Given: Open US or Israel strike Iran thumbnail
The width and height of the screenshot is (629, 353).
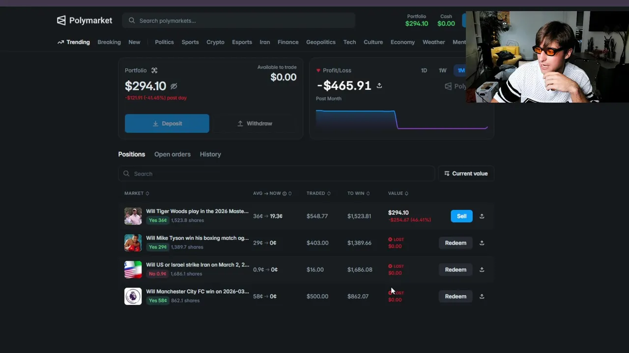Looking at the screenshot, I should click(x=133, y=270).
